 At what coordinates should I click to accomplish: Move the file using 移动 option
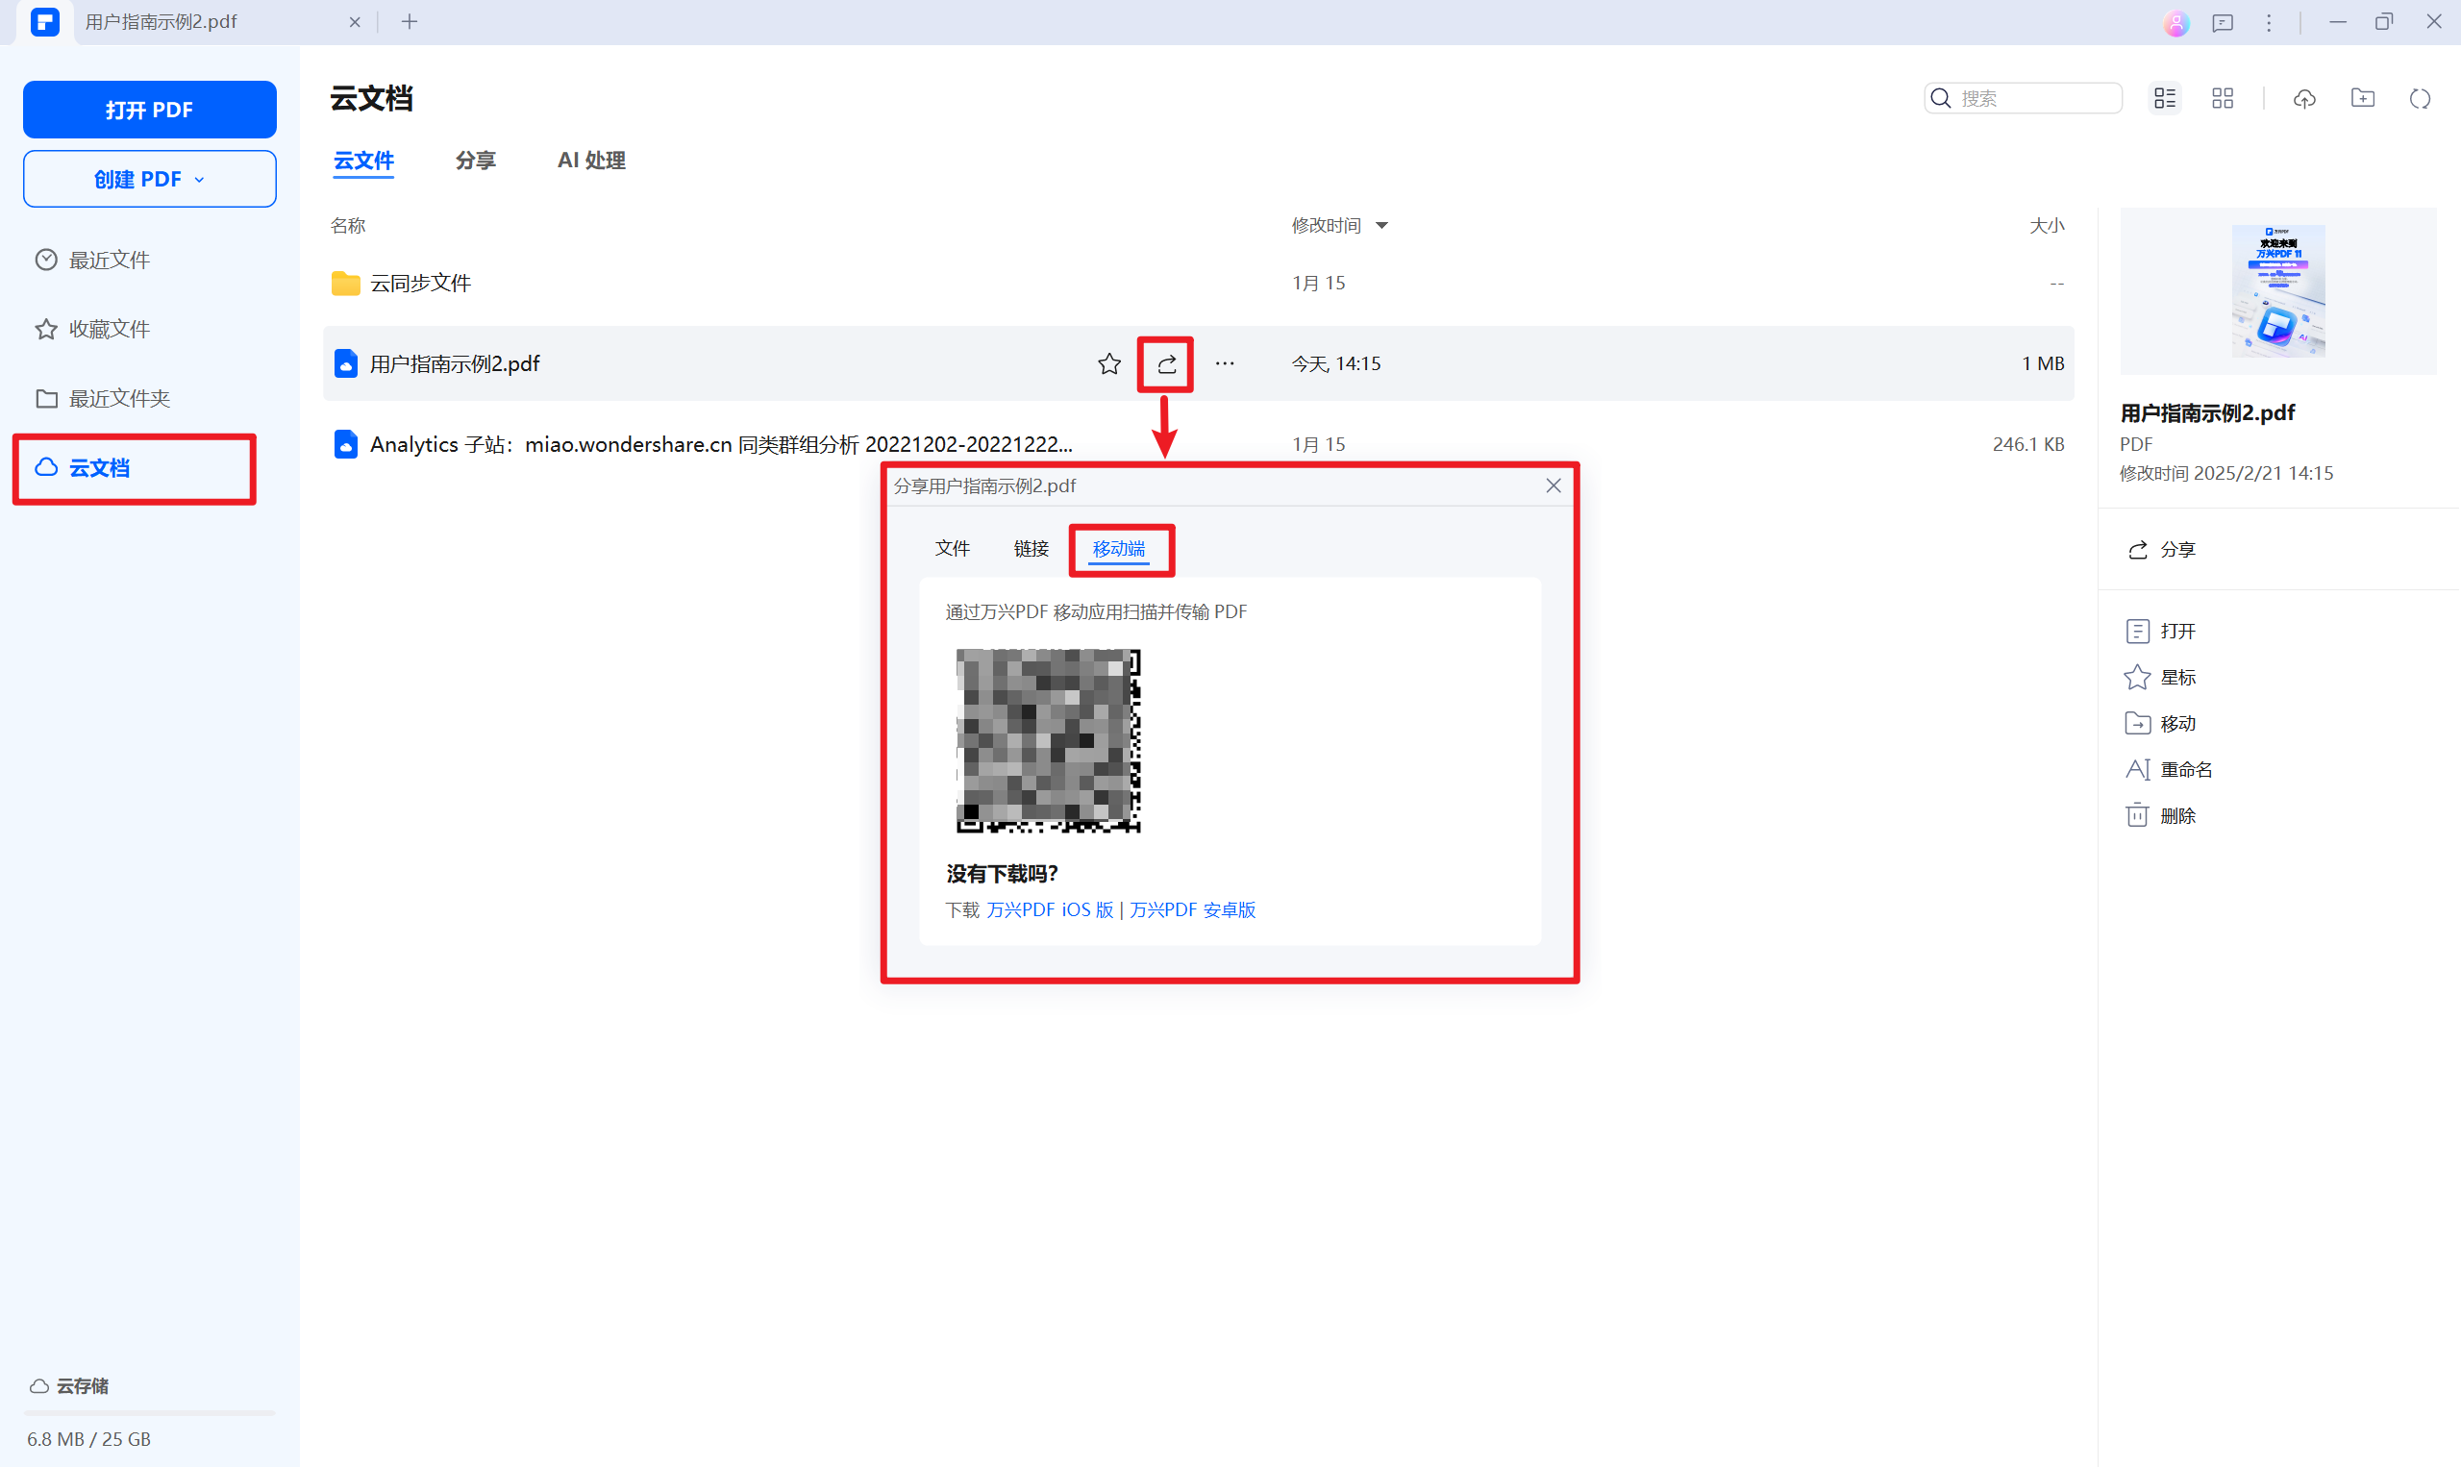click(2178, 723)
